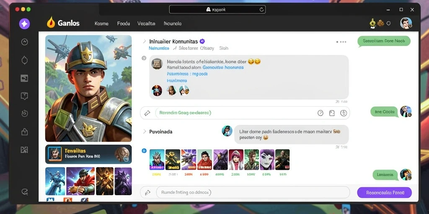
Task: Select the golden armor character card
Action: point(173,160)
